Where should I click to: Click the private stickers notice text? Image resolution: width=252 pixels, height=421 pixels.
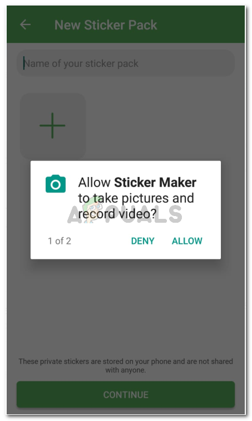click(x=126, y=365)
